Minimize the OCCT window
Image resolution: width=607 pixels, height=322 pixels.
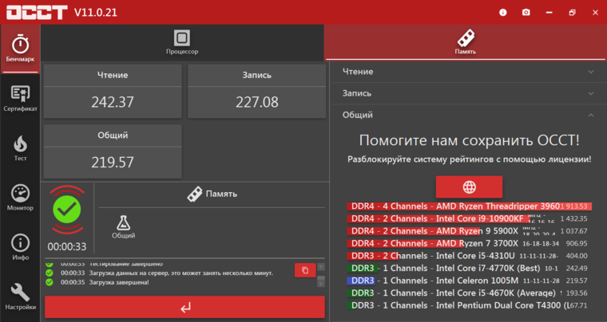click(x=549, y=13)
